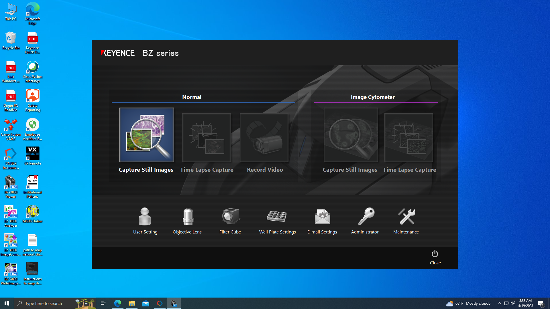Open File Explorer from taskbar
The width and height of the screenshot is (550, 309).
[131, 303]
